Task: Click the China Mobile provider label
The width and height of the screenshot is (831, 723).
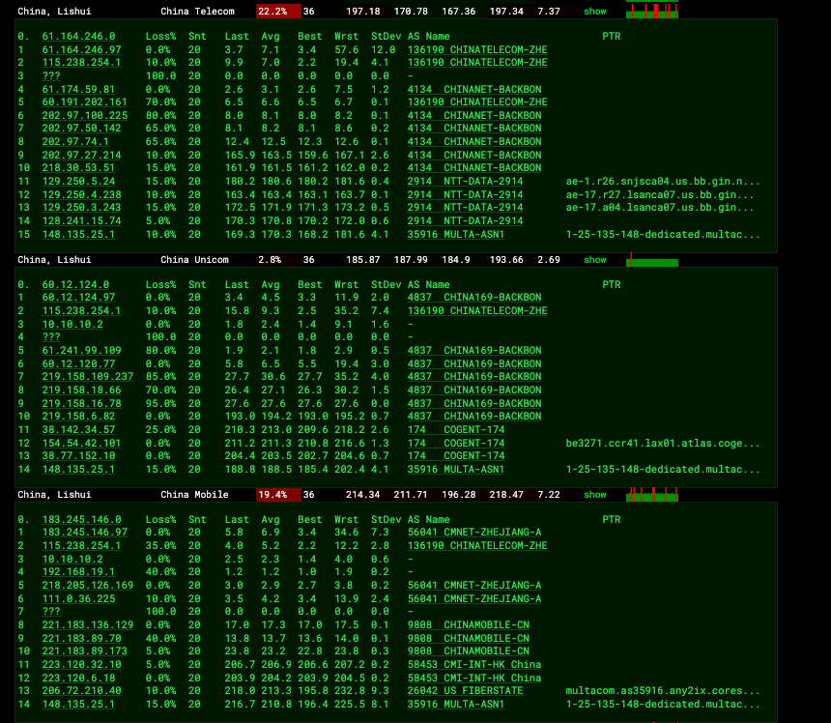Action: 194,495
